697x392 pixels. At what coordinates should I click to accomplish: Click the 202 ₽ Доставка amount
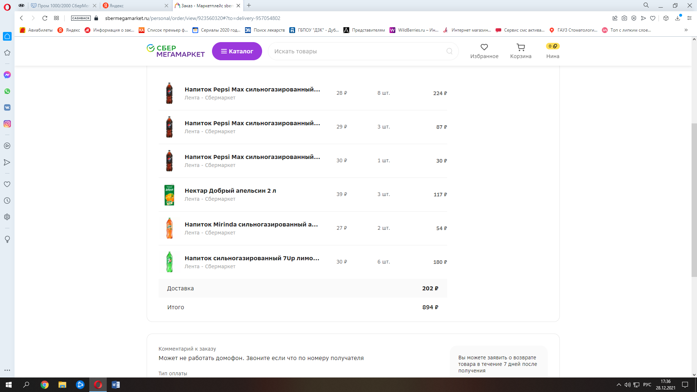430,288
